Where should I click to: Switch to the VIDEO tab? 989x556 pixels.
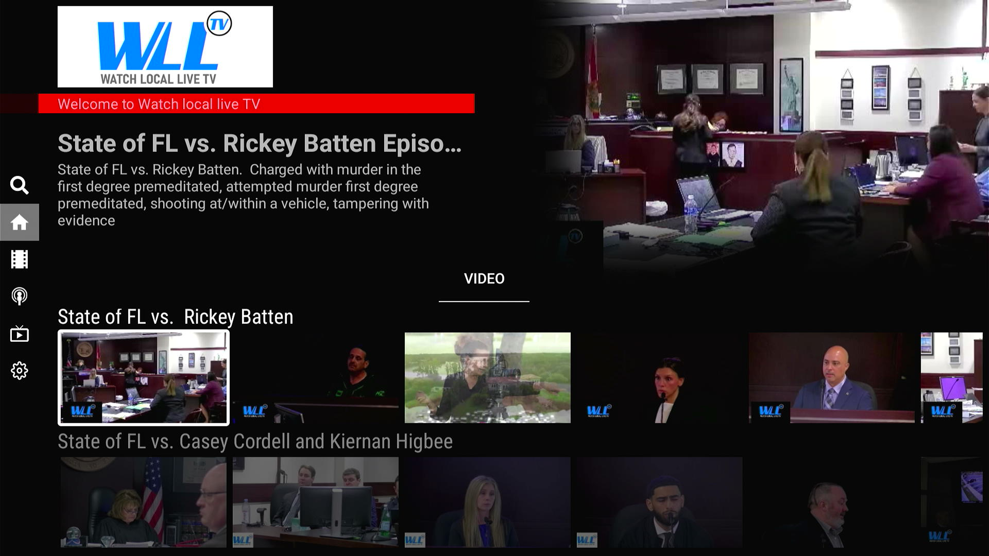pyautogui.click(x=484, y=279)
